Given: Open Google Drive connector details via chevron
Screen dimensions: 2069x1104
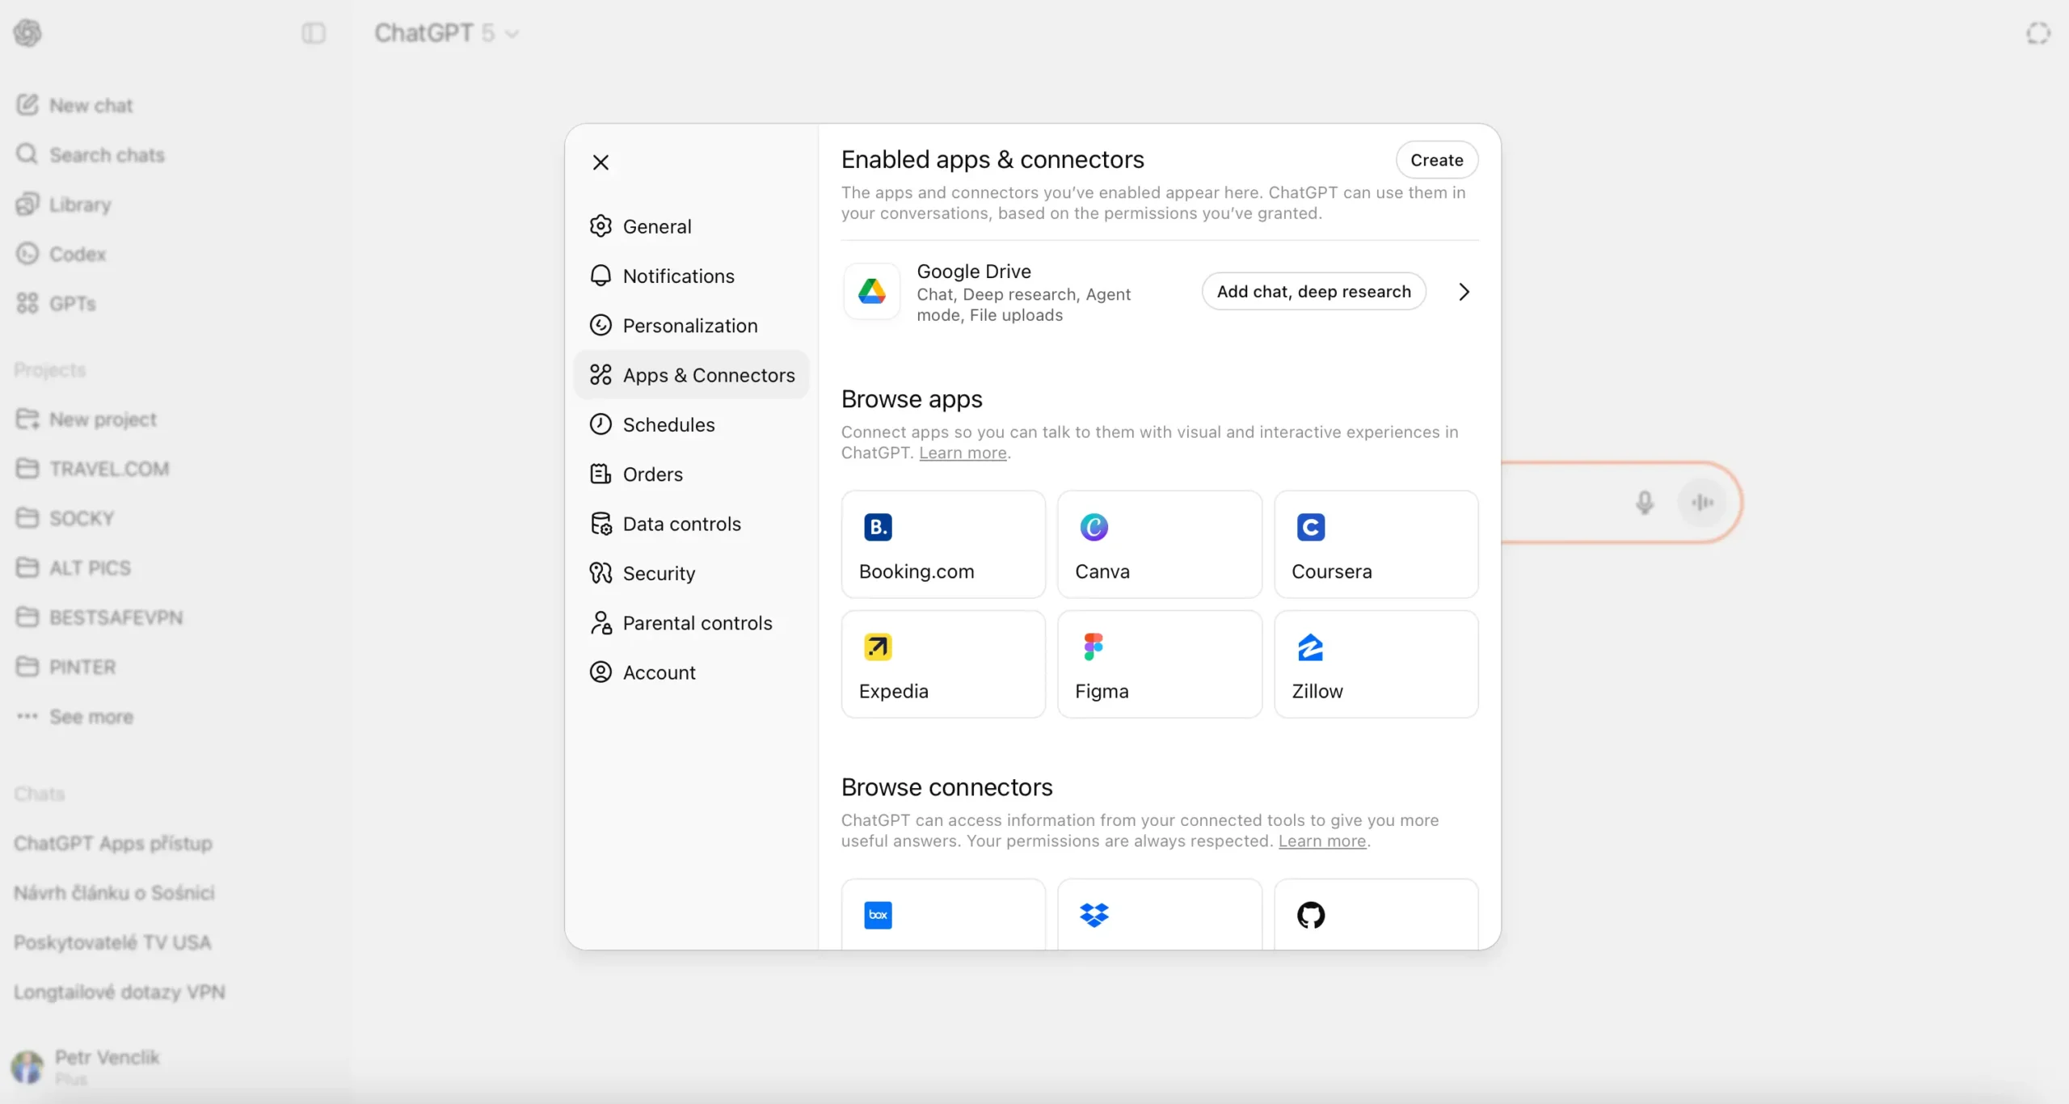Looking at the screenshot, I should (x=1463, y=291).
